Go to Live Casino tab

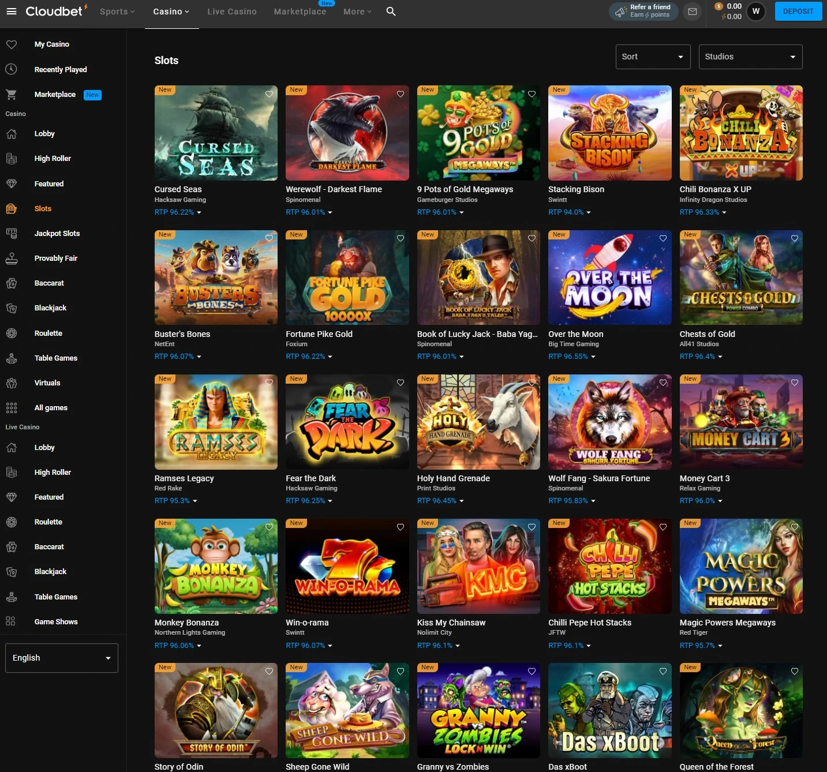click(232, 12)
